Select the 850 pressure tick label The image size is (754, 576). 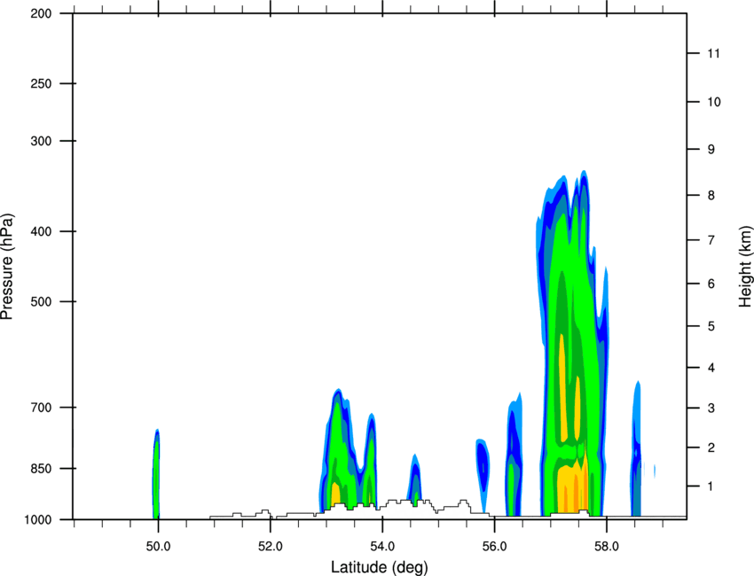click(41, 469)
